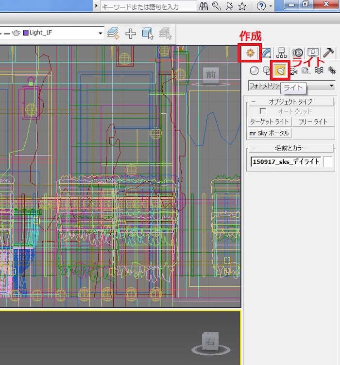Open the Utilities hammer panel
Image resolution: width=340 pixels, height=365 pixels.
(328, 52)
